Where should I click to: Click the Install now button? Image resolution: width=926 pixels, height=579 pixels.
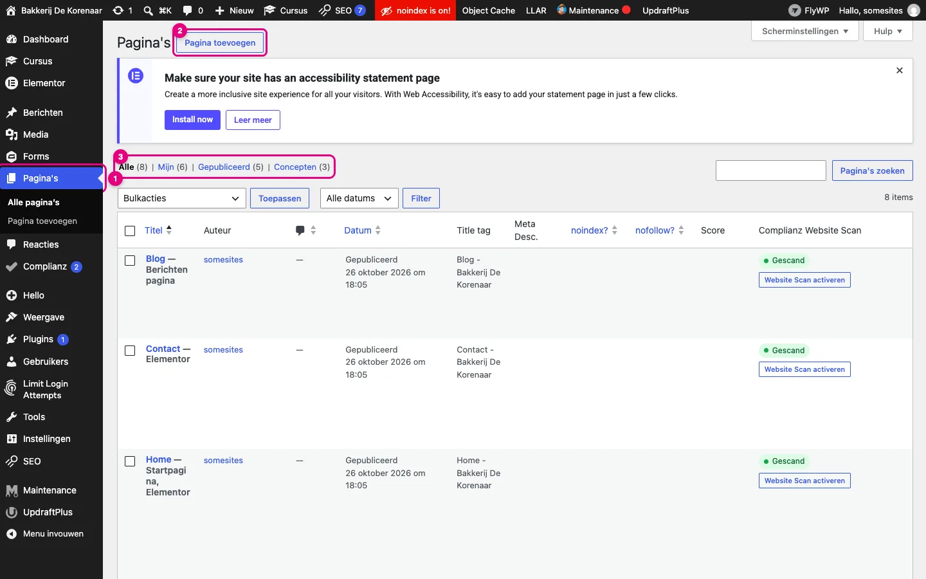(192, 120)
